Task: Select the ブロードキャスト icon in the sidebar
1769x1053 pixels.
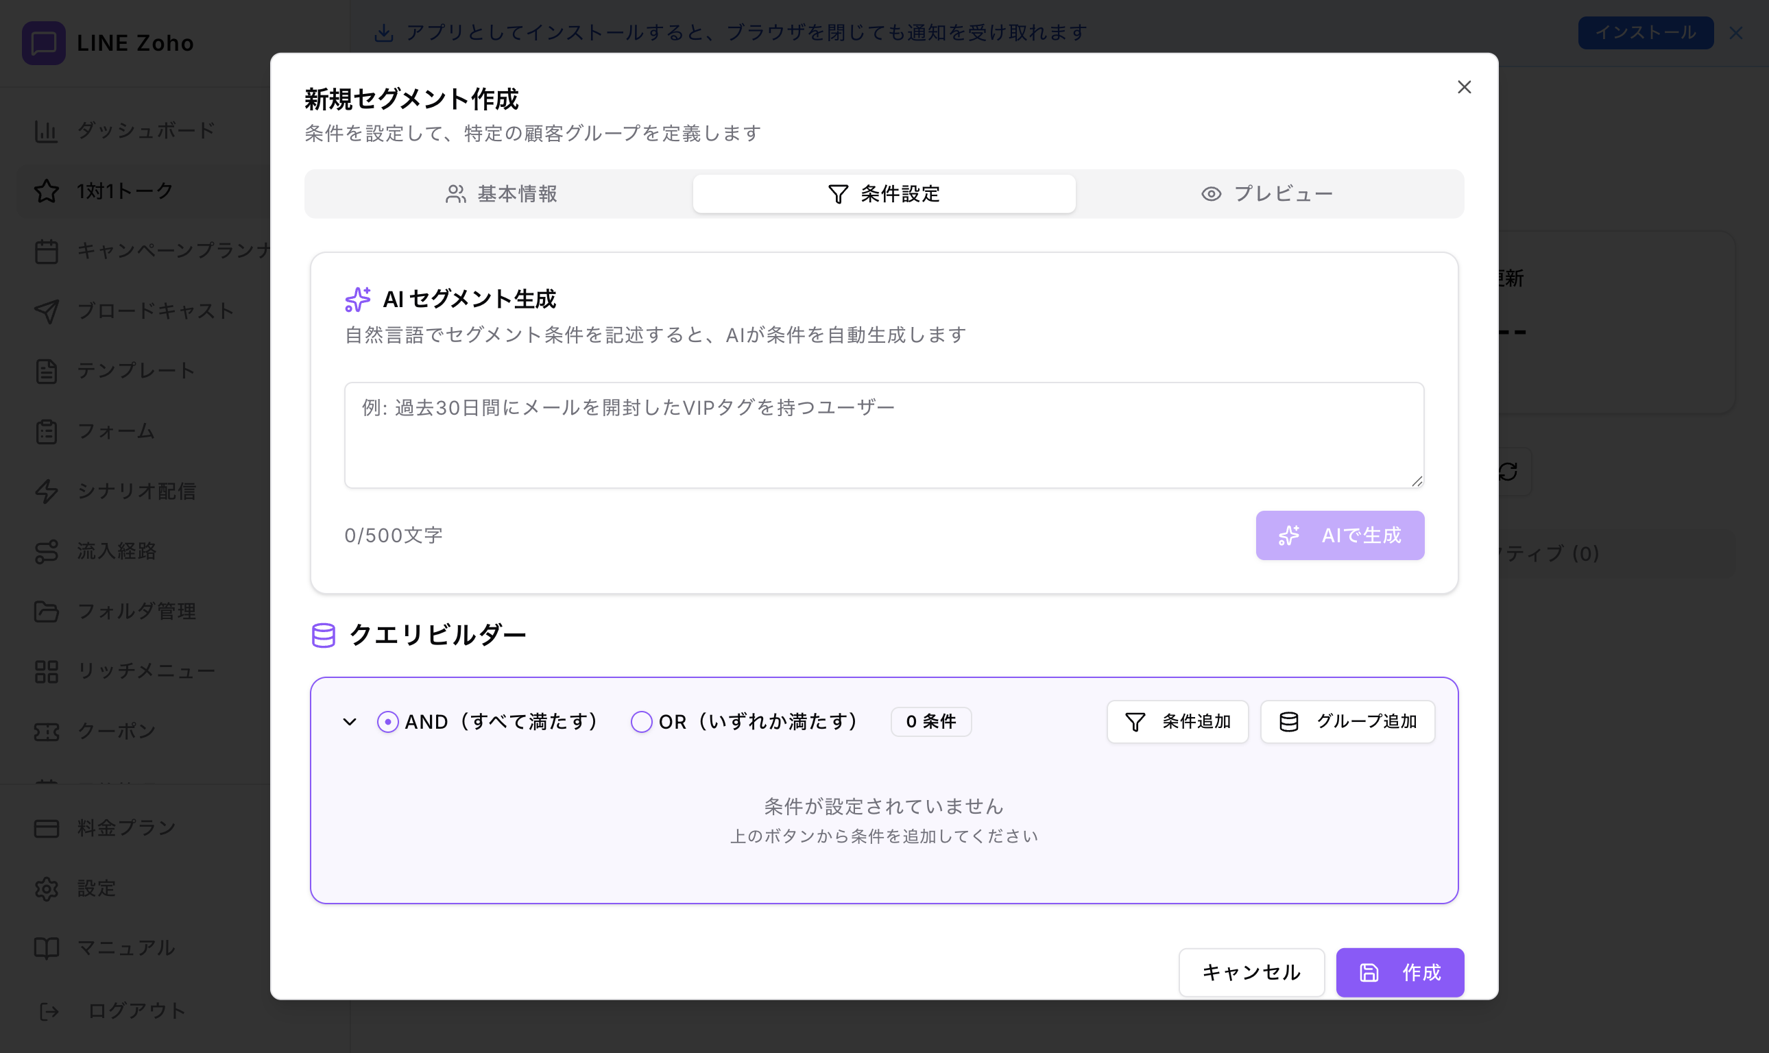Action: (x=46, y=310)
